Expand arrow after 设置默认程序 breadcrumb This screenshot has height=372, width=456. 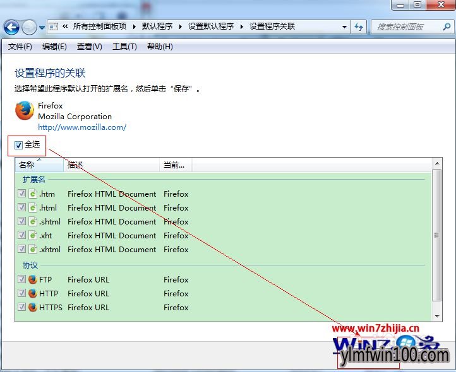click(x=242, y=26)
